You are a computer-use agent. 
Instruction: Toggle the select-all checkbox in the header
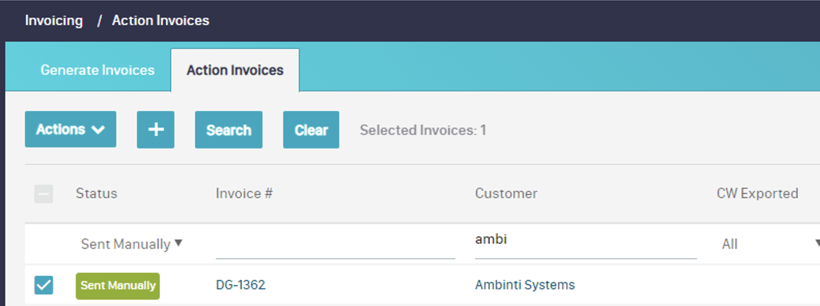[44, 194]
